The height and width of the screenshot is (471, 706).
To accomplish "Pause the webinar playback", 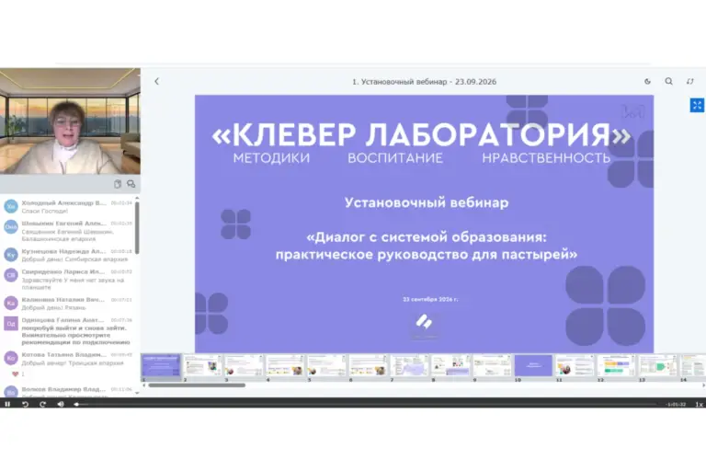I will click(7, 404).
